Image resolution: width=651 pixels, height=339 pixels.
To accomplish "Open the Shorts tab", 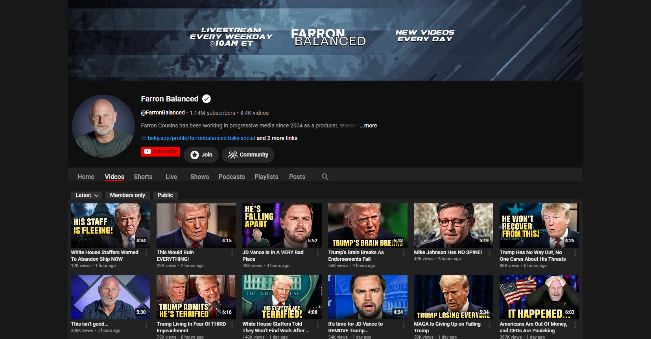I will [x=143, y=177].
